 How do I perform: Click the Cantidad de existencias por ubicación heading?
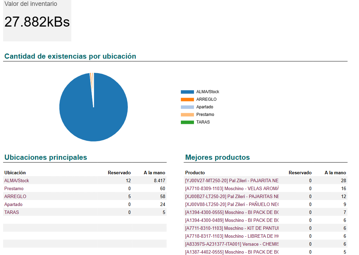click(x=70, y=56)
